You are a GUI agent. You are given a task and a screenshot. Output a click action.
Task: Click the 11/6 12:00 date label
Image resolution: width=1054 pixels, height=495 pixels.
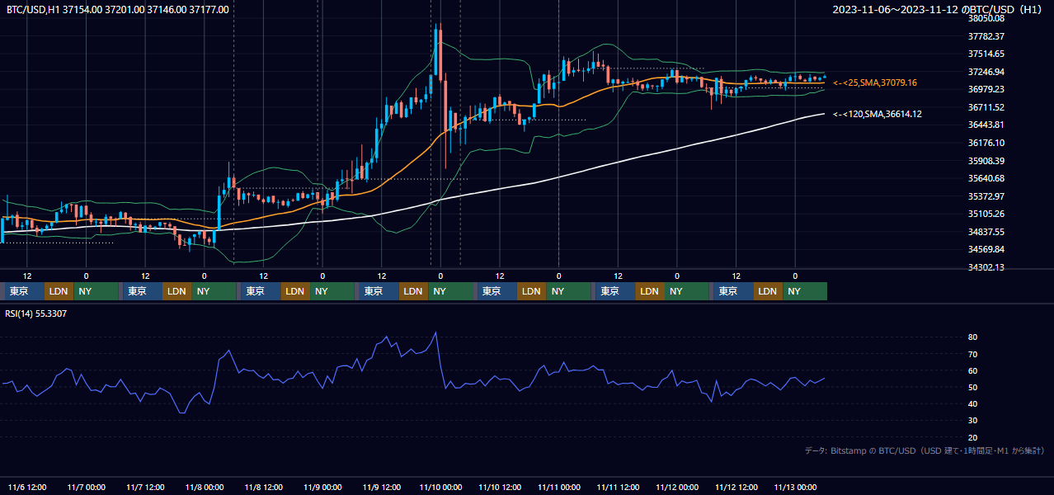[x=27, y=487]
